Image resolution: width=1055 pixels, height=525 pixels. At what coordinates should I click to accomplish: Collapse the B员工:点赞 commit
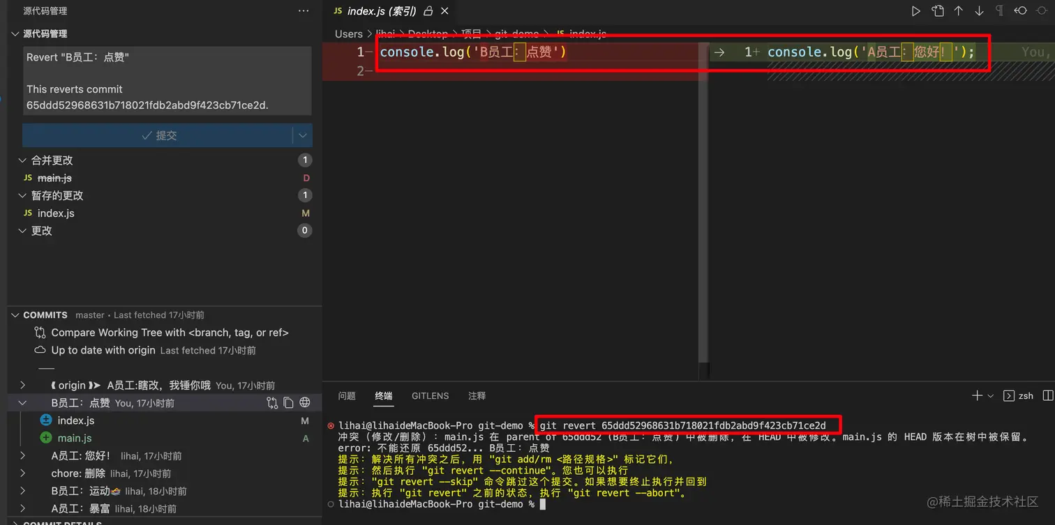tap(22, 403)
